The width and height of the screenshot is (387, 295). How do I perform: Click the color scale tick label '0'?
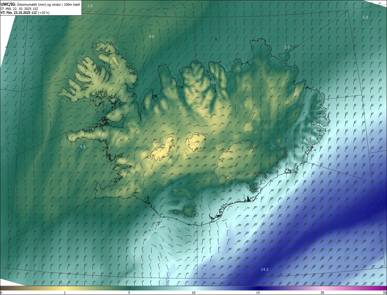tap(1, 293)
